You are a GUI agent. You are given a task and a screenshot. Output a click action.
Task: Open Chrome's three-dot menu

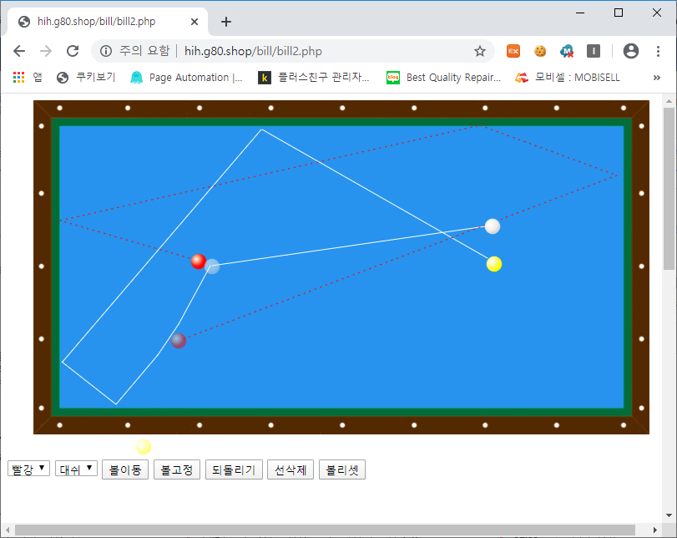point(658,51)
